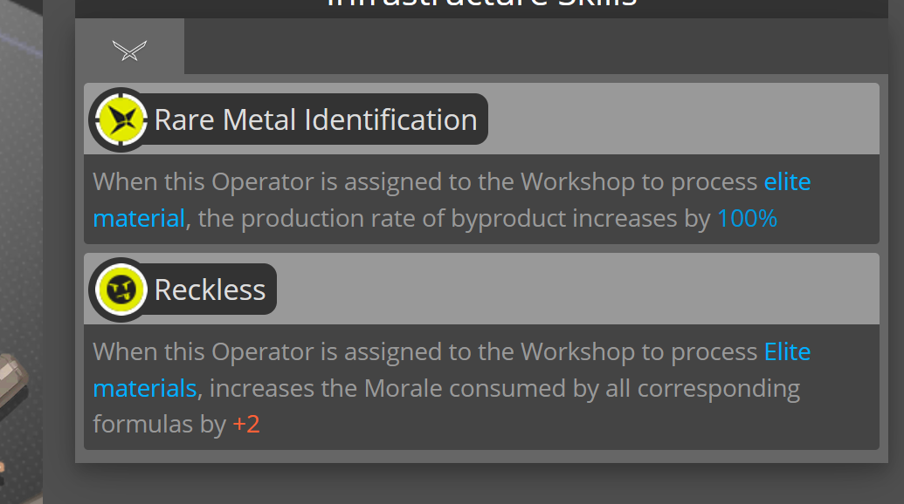Screen dimensions: 904x504
Task: Open the Reckless skill title label
Action: (210, 289)
